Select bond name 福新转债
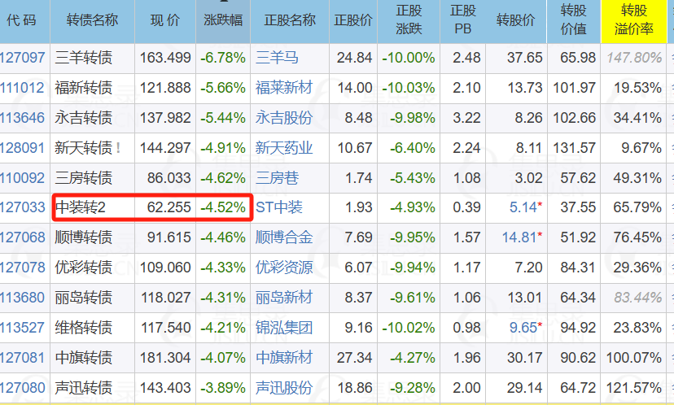674x405 pixels. pyautogui.click(x=83, y=88)
